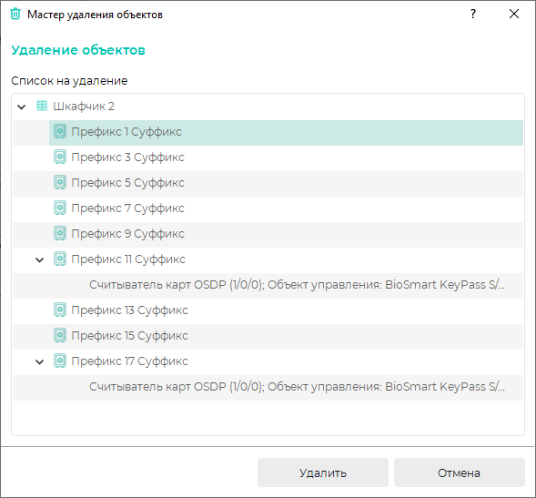Collapse the Префикс 17 Суффикс node

click(x=40, y=361)
